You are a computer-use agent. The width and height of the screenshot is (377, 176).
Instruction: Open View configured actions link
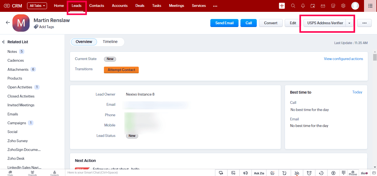click(344, 59)
